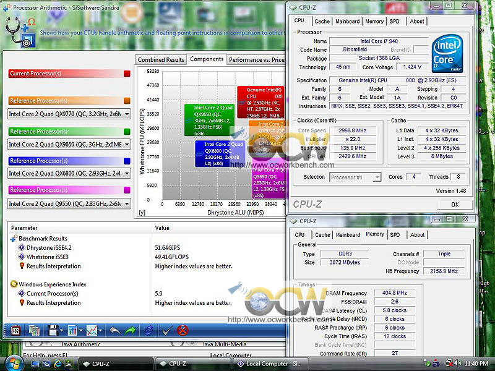The height and width of the screenshot is (371, 495).
Task: Launch Internet Explorer from quick launch
Action: click(57, 364)
